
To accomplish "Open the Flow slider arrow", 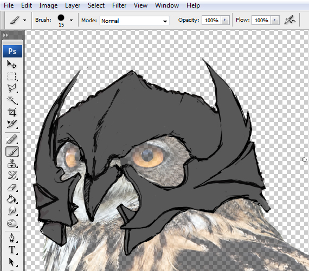I will [275, 20].
